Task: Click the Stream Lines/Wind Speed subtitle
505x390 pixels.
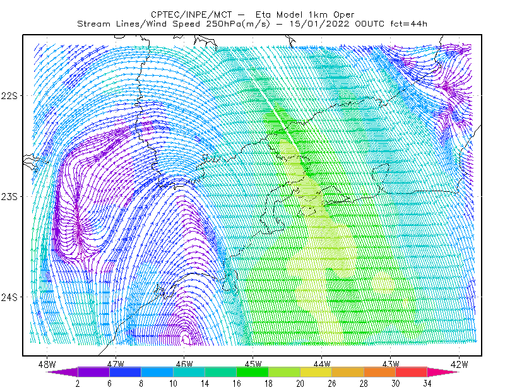Action: point(252,24)
